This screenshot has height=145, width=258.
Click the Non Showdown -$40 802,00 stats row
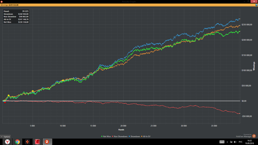(16, 17)
